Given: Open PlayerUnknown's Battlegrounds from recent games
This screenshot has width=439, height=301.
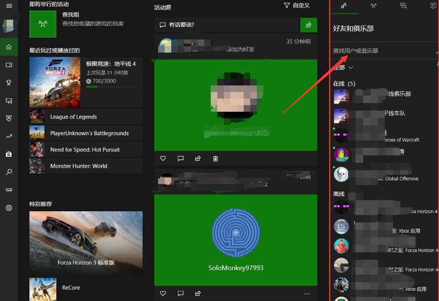Looking at the screenshot, I should [86, 133].
